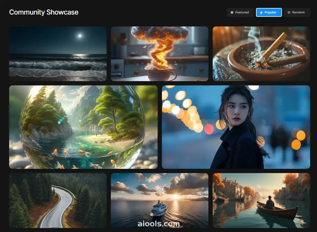This screenshot has width=317, height=232.
Task: Open the woman in black coat portrait
Action: pyautogui.click(x=236, y=127)
